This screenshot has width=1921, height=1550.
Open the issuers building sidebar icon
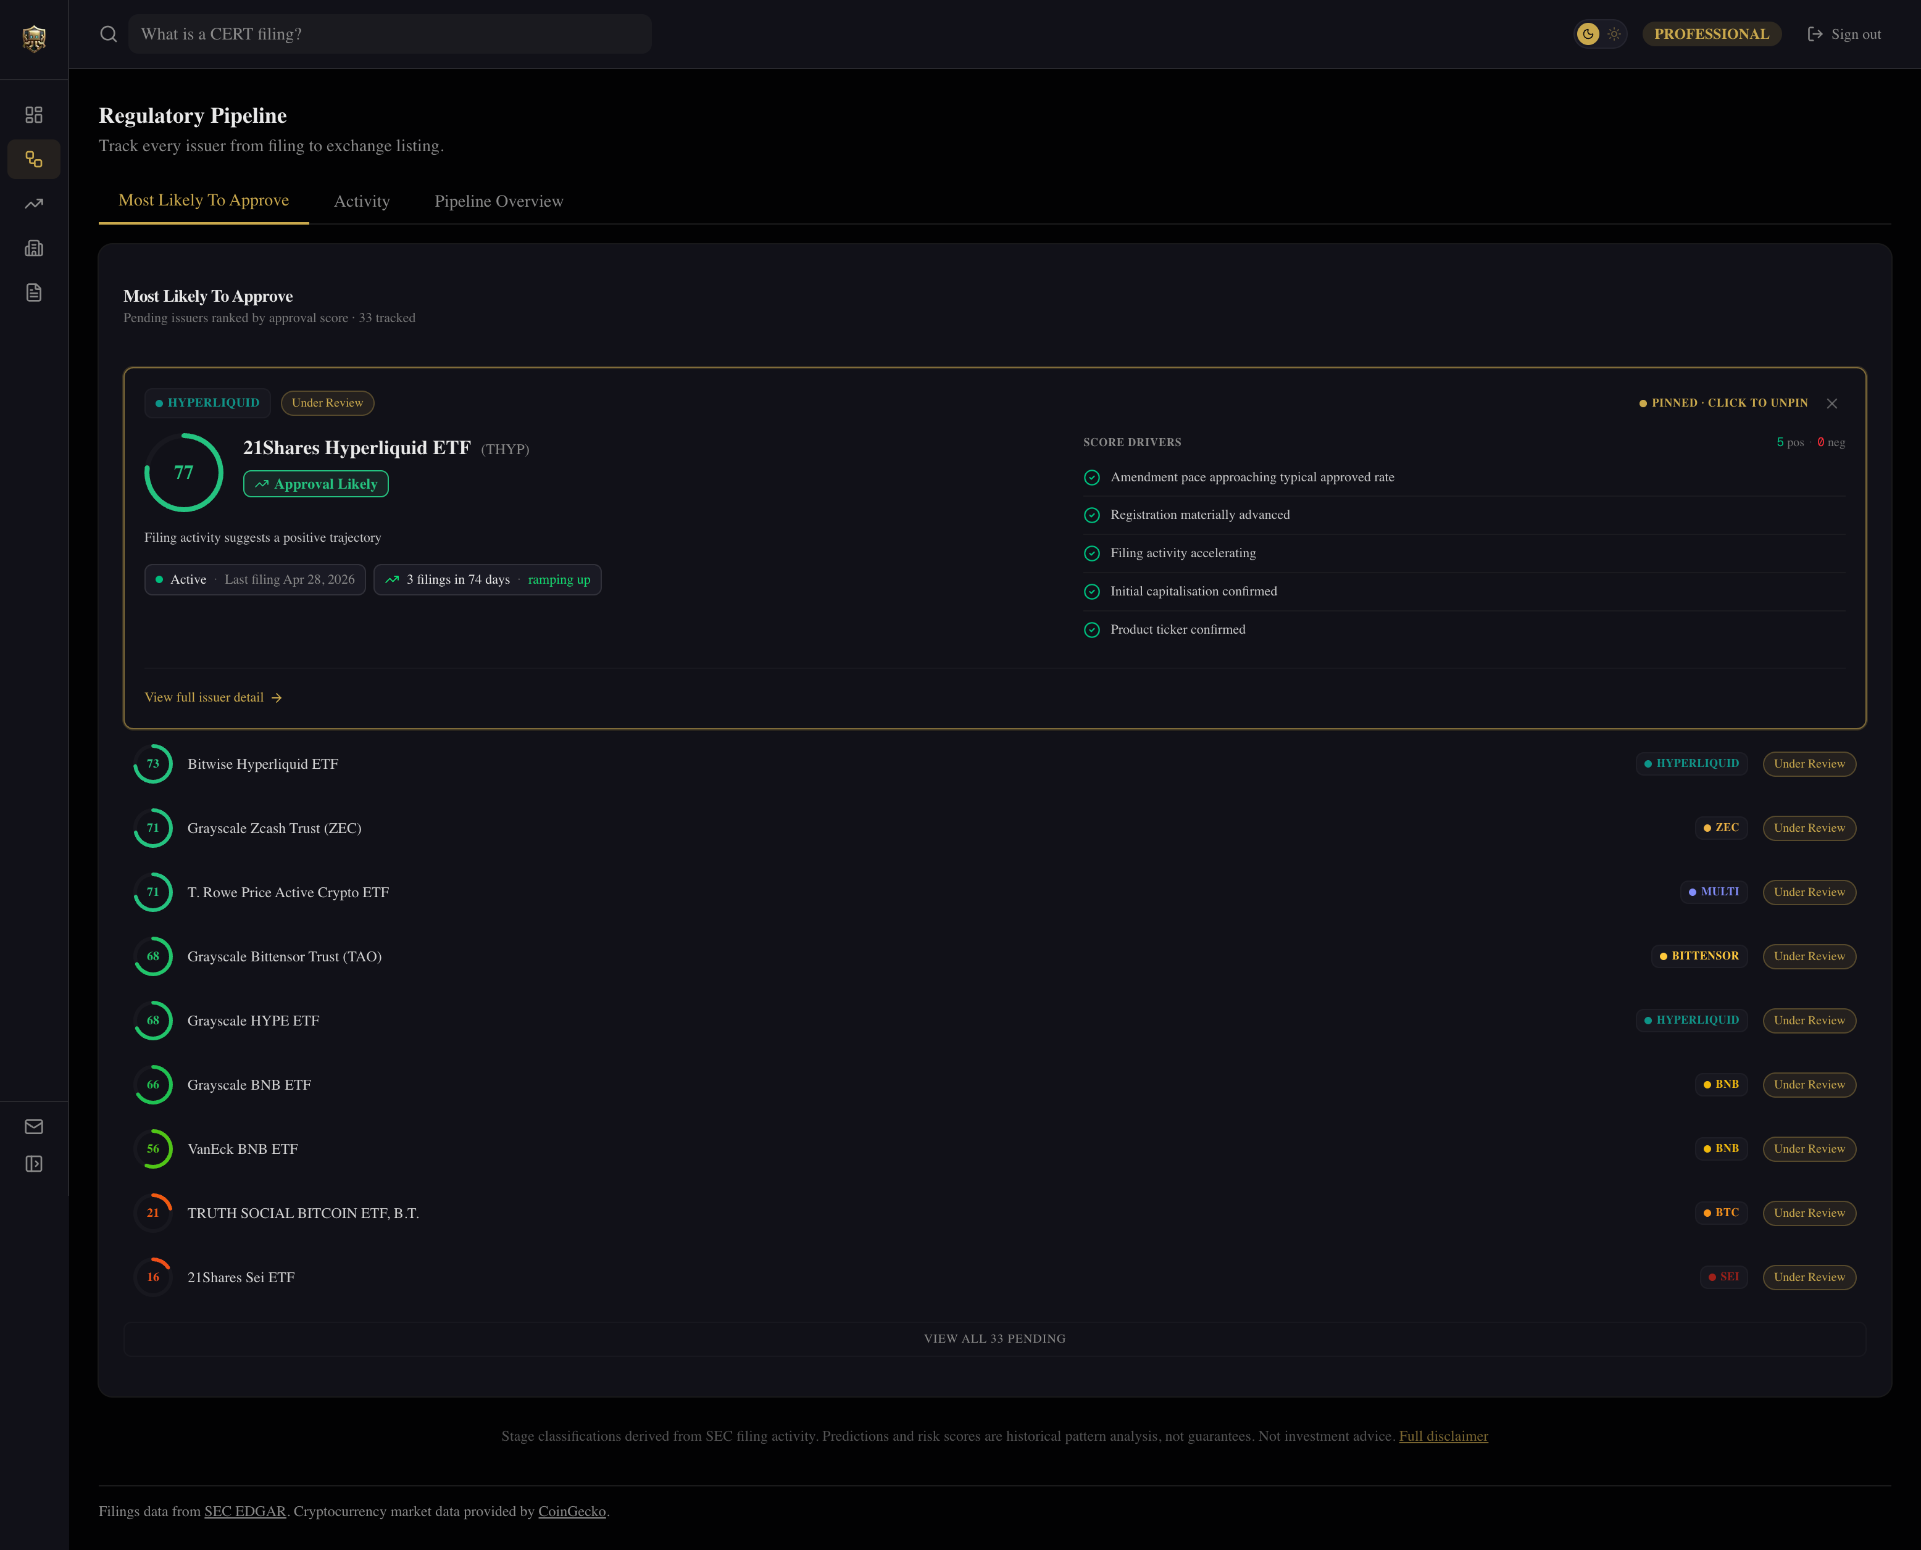pyautogui.click(x=34, y=248)
